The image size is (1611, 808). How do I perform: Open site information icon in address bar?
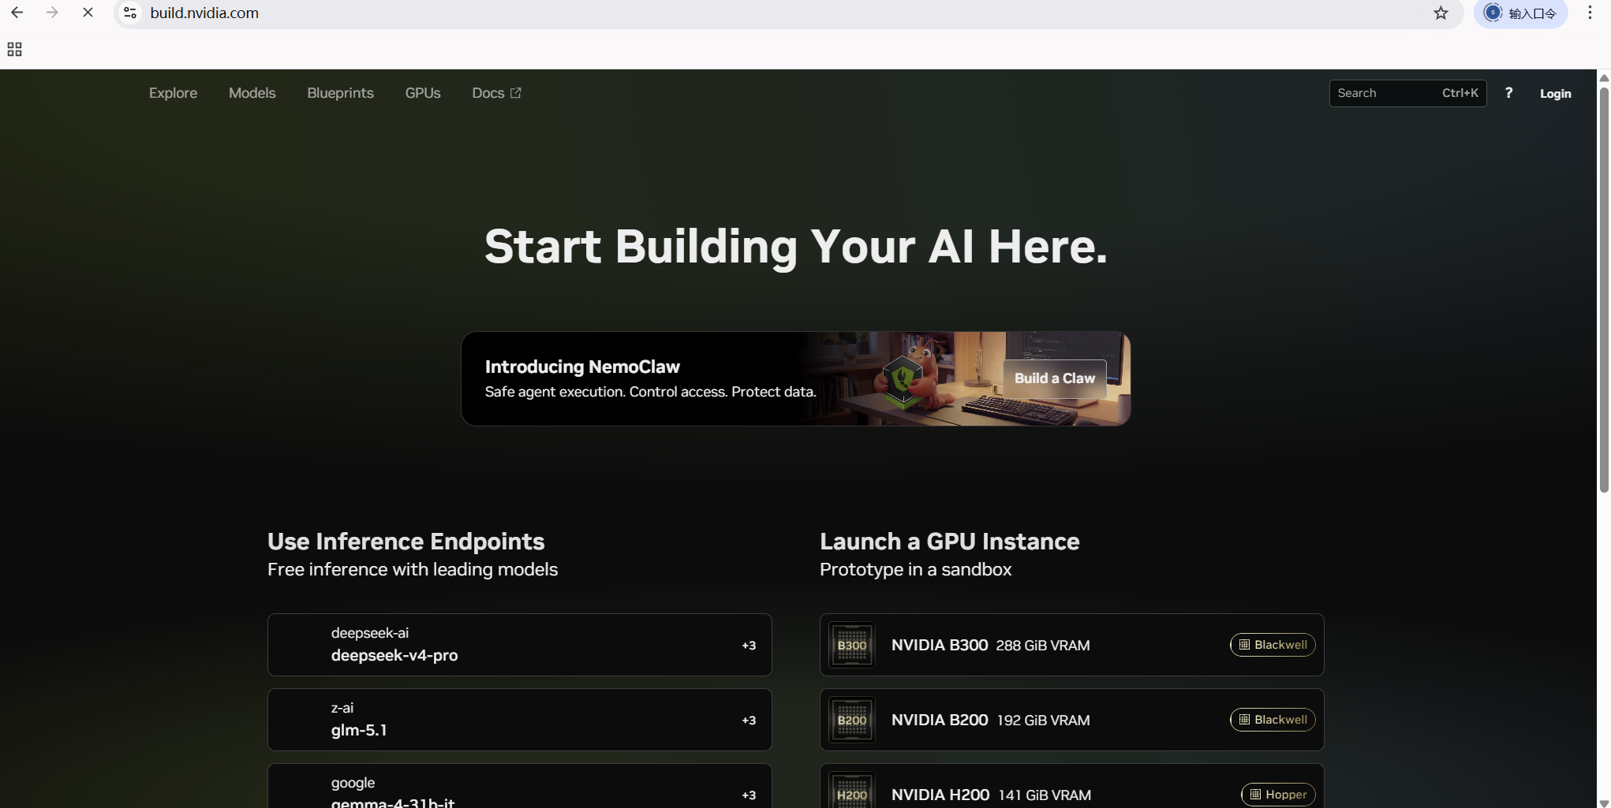tap(131, 13)
